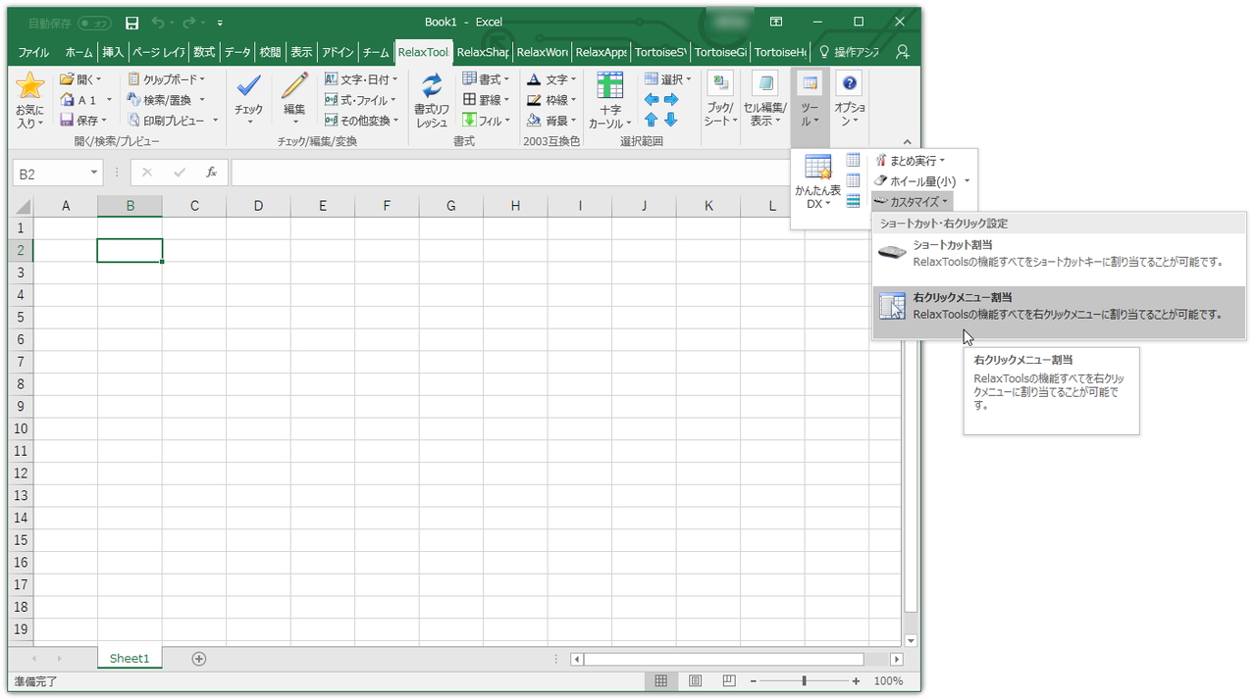
Task: Click the 十字カーソル crosshair icon
Action: (x=609, y=86)
